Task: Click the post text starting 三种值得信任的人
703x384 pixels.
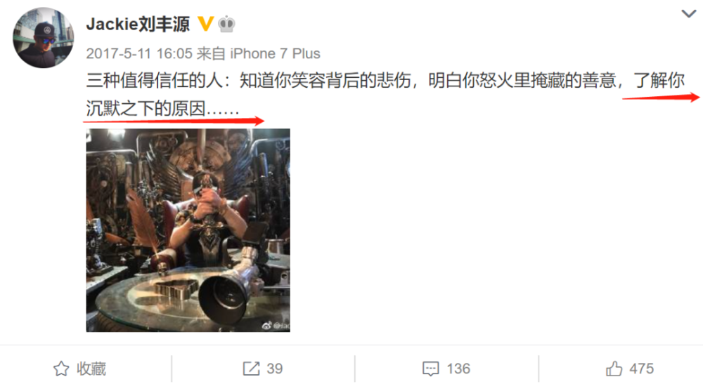Action: (385, 95)
